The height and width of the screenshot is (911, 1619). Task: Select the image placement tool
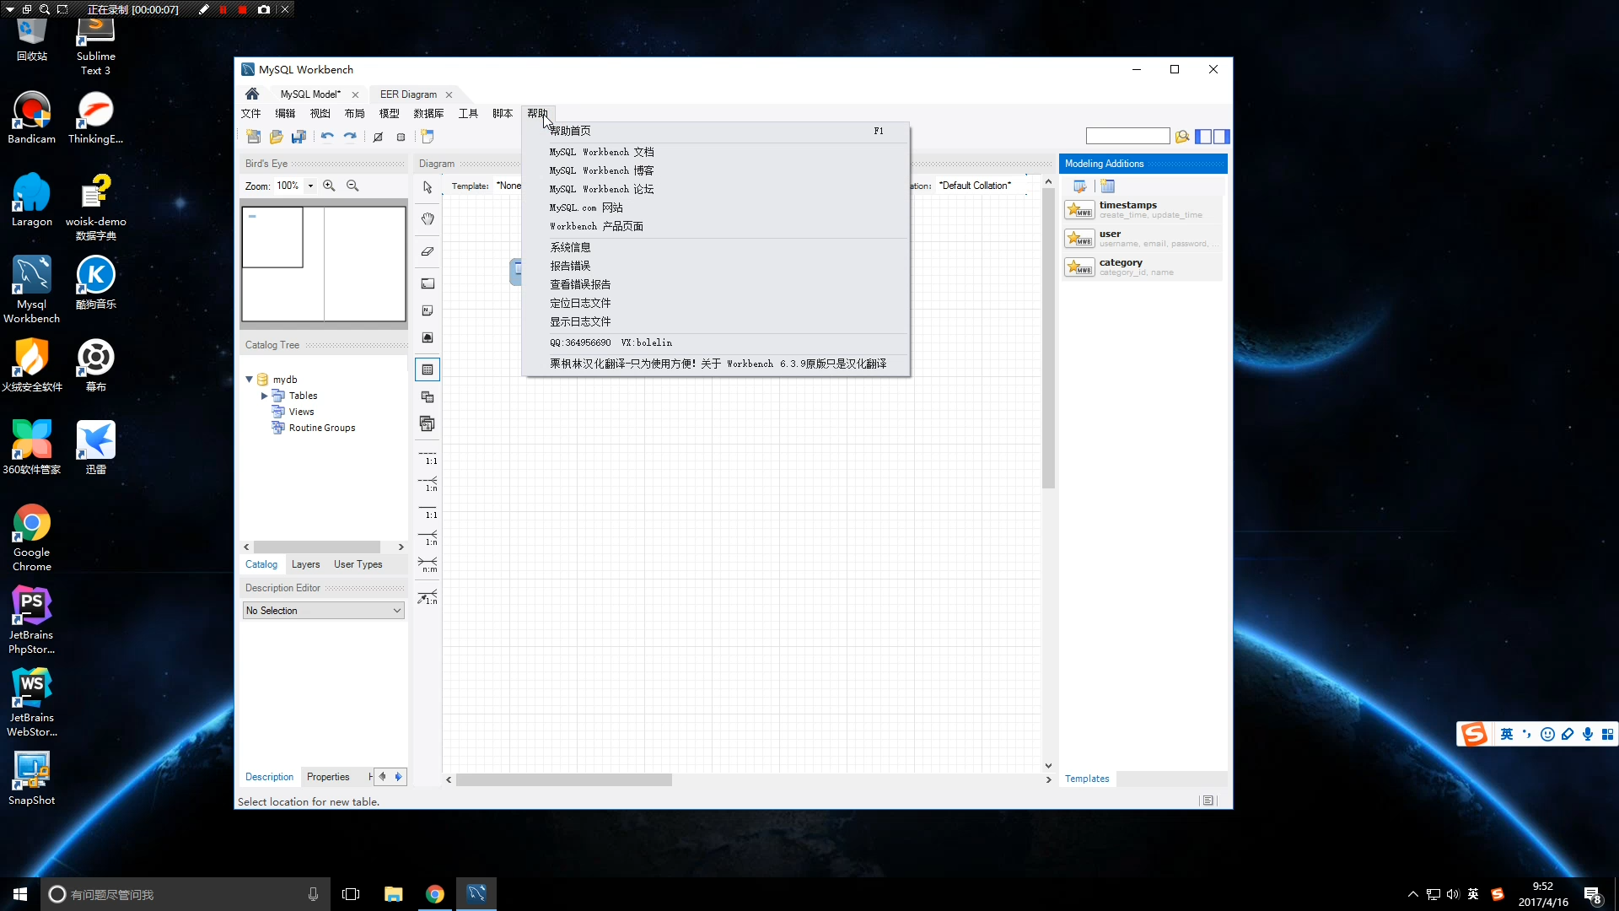pos(428,337)
